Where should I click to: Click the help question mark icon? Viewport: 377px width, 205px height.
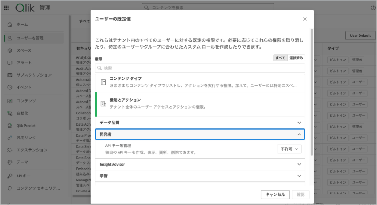[x=373, y=8]
